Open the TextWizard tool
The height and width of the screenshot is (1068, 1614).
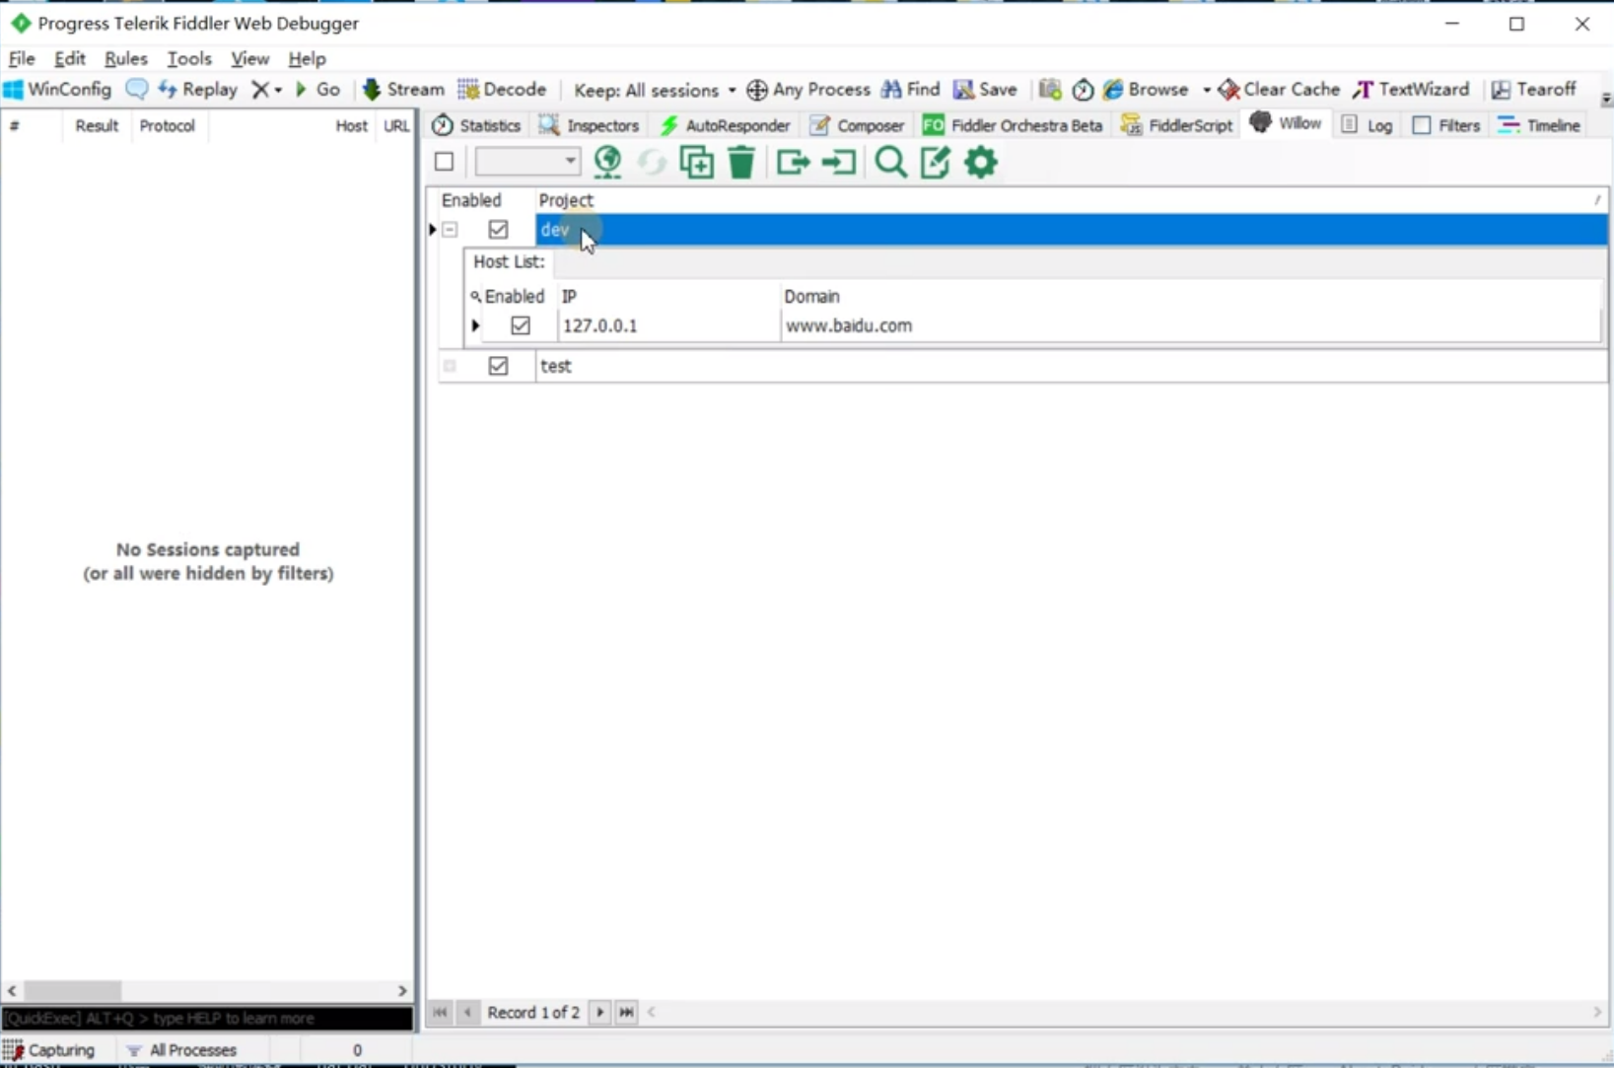(1411, 90)
